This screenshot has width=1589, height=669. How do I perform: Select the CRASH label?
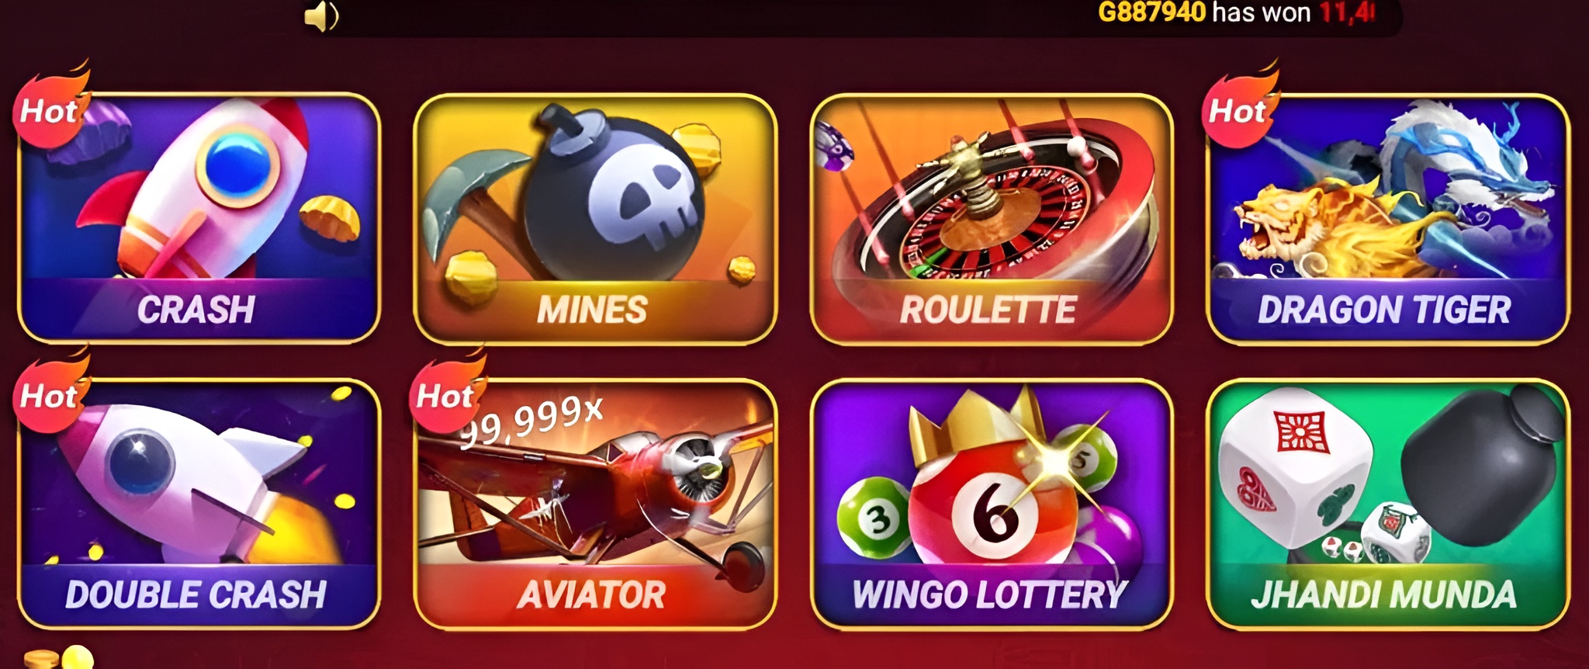click(196, 310)
